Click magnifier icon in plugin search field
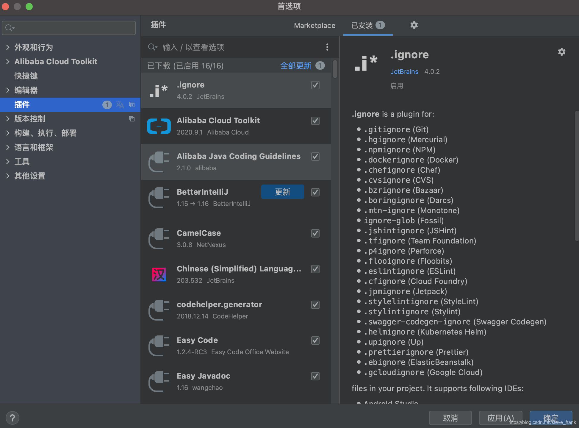 (153, 47)
